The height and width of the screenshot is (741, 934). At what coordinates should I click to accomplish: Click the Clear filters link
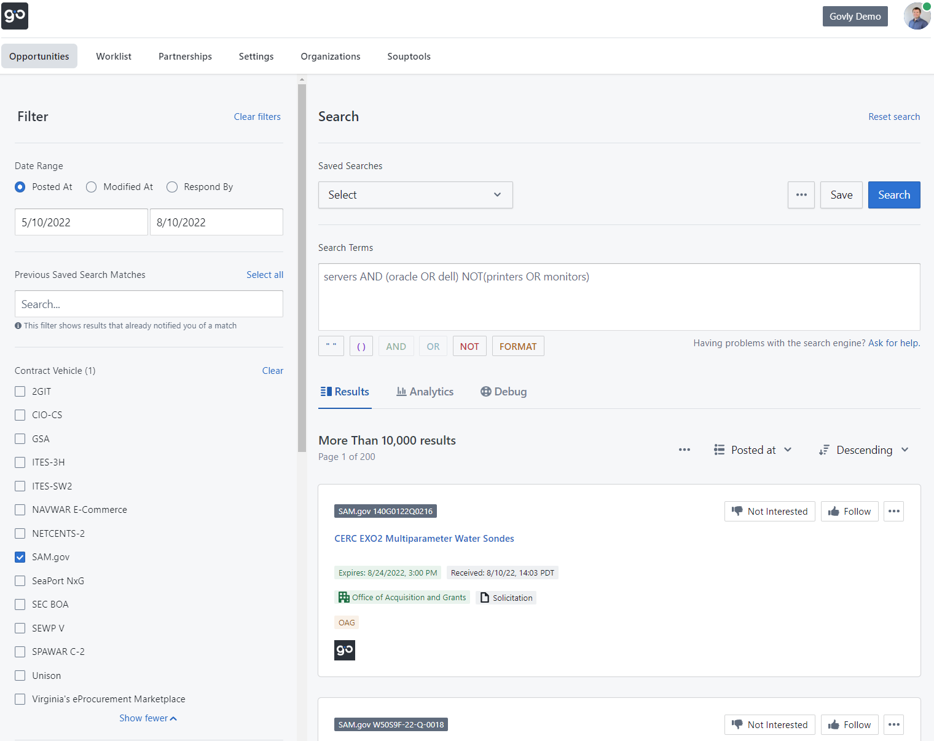257,117
